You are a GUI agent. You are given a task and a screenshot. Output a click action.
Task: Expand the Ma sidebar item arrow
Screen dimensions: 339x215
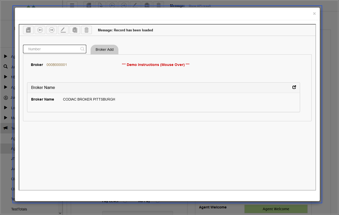6,118
